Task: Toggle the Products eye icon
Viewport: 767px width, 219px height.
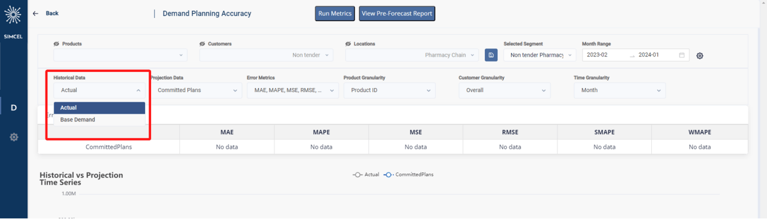Action: tap(56, 44)
